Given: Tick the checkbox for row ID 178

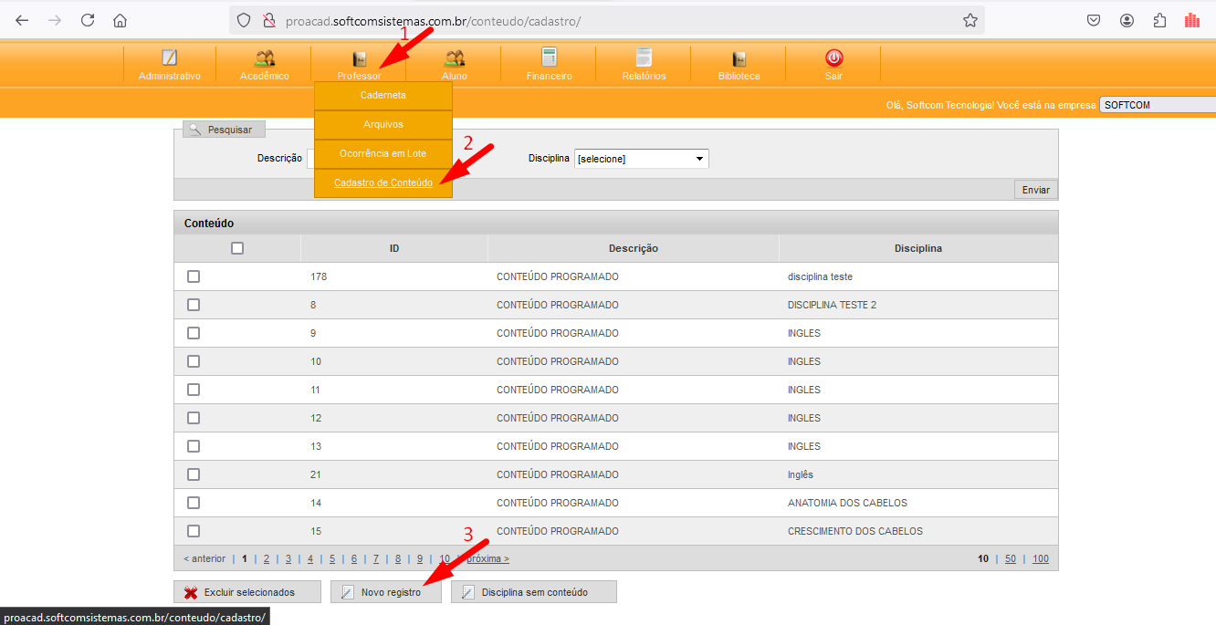Looking at the screenshot, I should [x=194, y=276].
